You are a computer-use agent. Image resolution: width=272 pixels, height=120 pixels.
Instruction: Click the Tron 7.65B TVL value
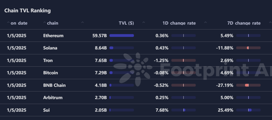[101, 60]
